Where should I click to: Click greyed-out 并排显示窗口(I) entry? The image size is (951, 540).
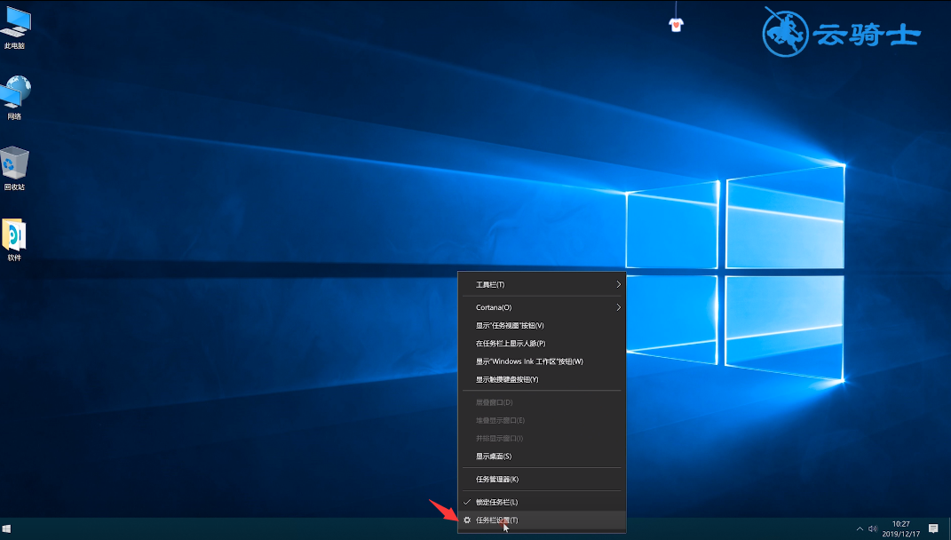tap(543, 438)
